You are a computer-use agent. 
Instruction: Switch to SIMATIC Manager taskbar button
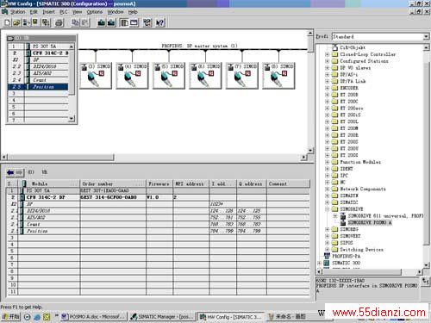[163, 317]
